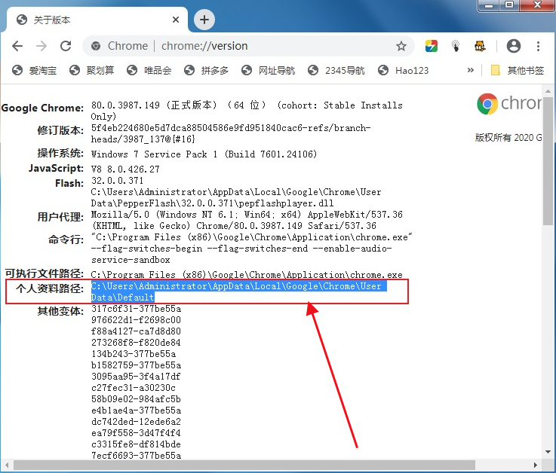This screenshot has width=556, height=473.
Task: Click the variation 273268f8-f820de84
Action: tap(136, 343)
